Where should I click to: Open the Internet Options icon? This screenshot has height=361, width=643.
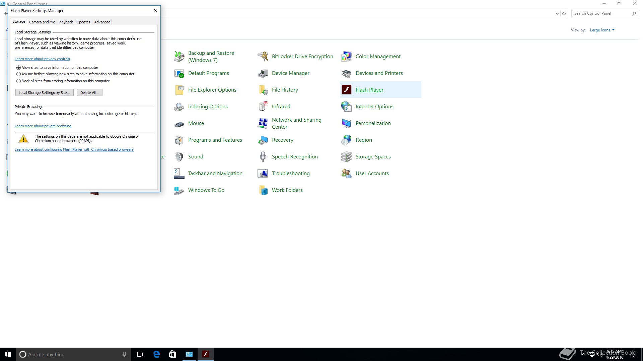[347, 107]
